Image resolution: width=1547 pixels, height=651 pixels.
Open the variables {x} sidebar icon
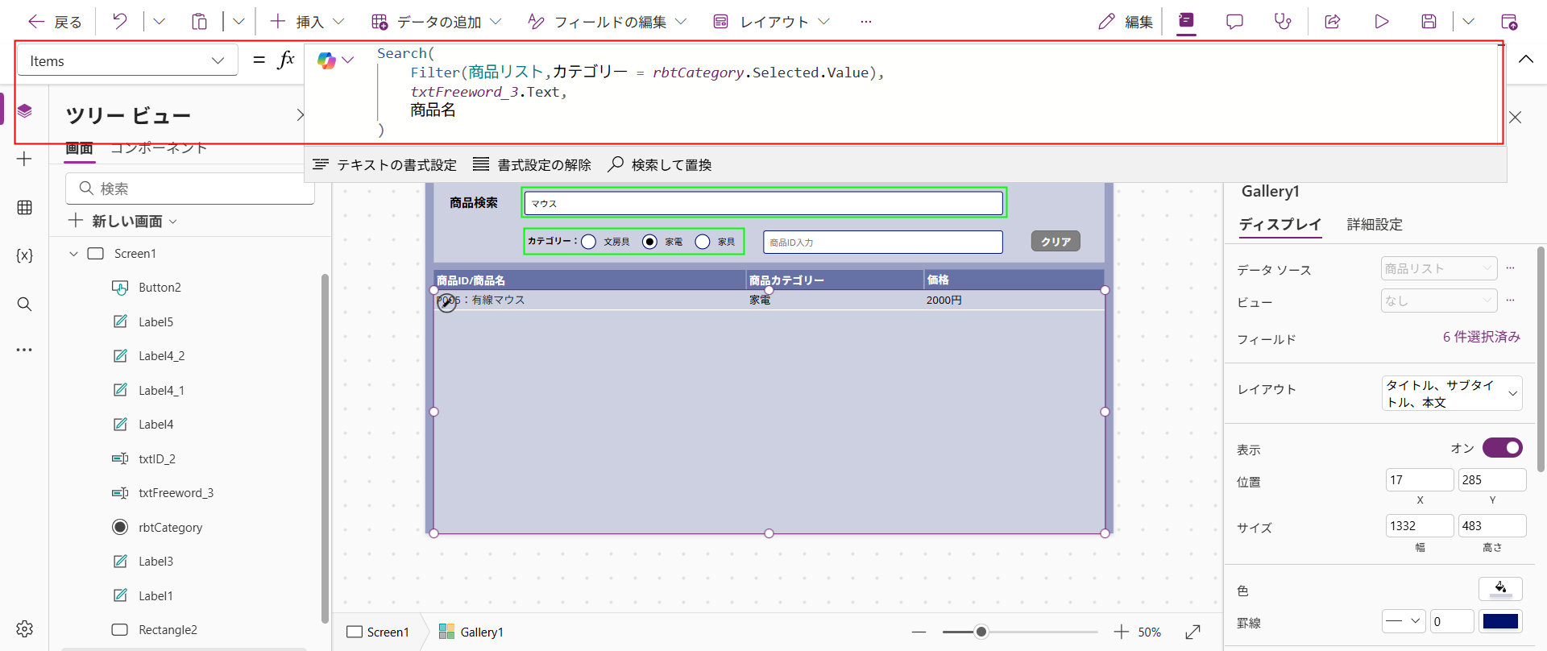pos(24,255)
